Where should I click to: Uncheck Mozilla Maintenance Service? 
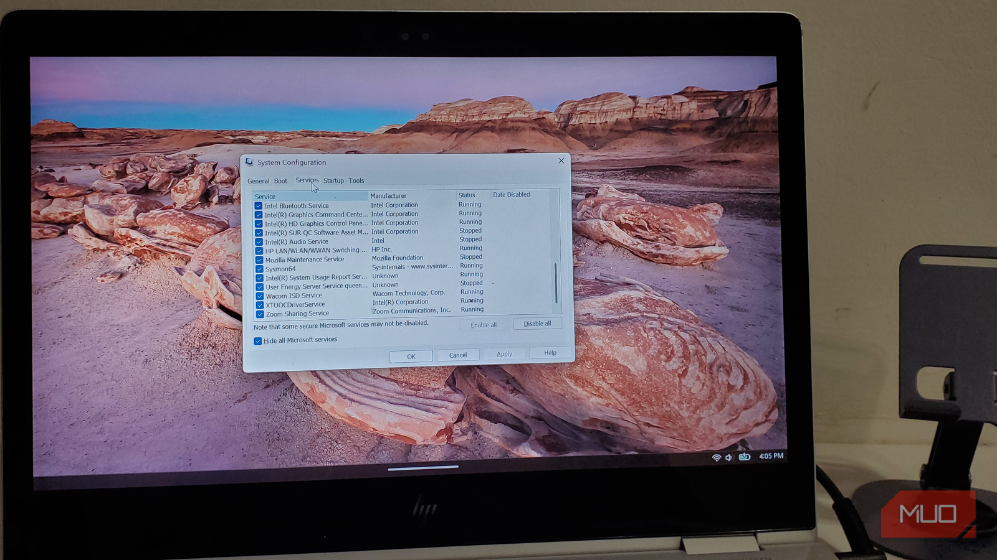click(260, 259)
